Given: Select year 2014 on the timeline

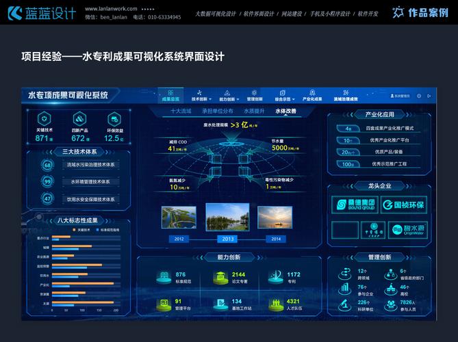Looking at the screenshot, I should (x=275, y=239).
